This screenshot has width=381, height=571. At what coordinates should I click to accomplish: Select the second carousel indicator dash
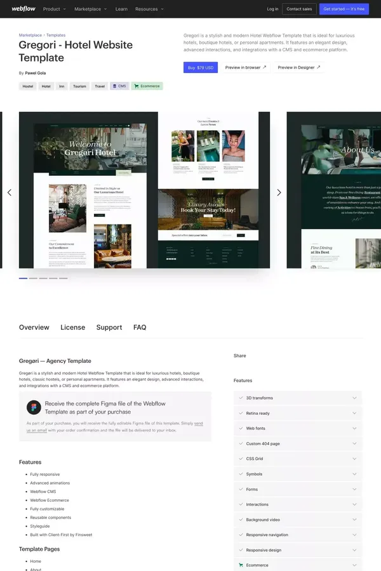point(33,279)
